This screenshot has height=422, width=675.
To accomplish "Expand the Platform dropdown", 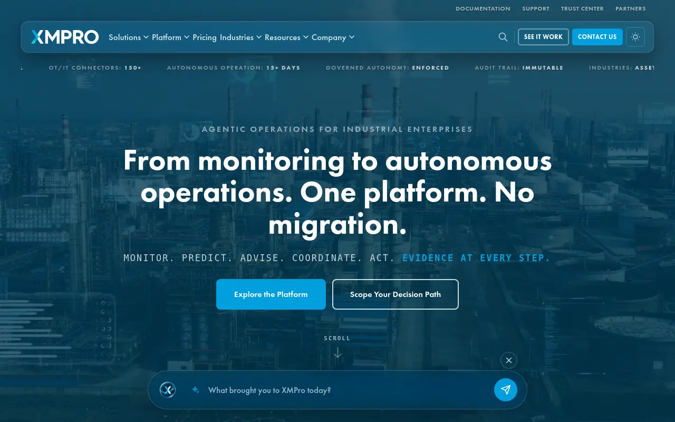I will (171, 37).
